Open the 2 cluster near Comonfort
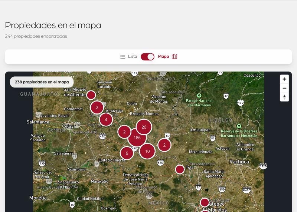297x212 pixels. 97,107
